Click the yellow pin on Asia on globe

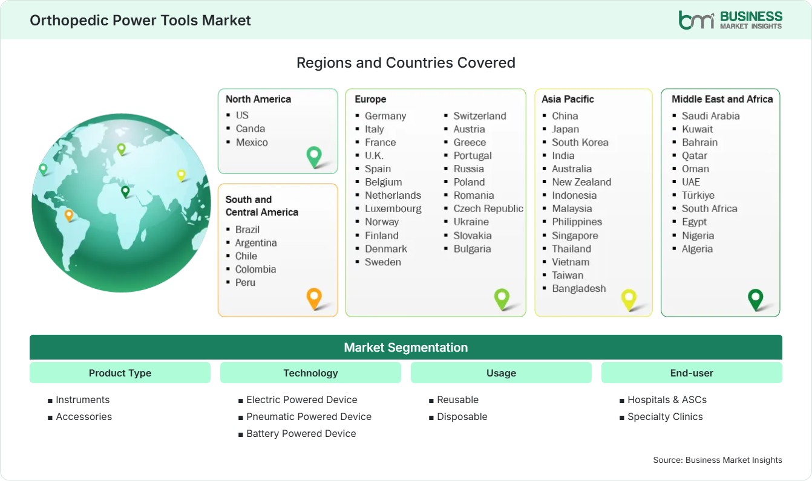[x=181, y=175]
